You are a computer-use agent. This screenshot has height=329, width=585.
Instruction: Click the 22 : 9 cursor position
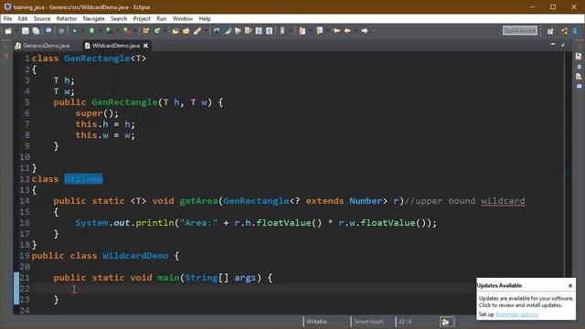[x=405, y=322]
